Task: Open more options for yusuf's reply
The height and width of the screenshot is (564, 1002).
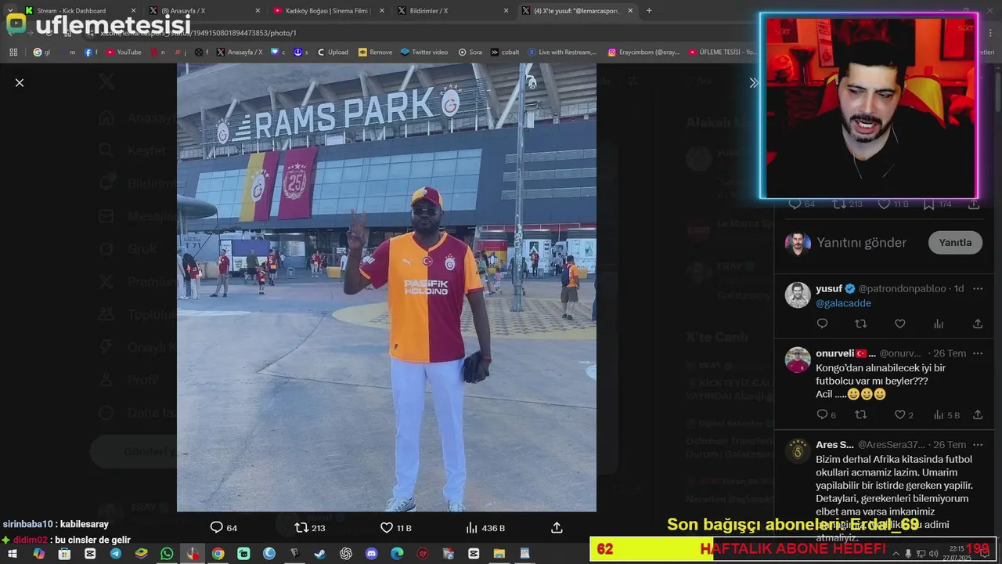Action: (x=977, y=289)
